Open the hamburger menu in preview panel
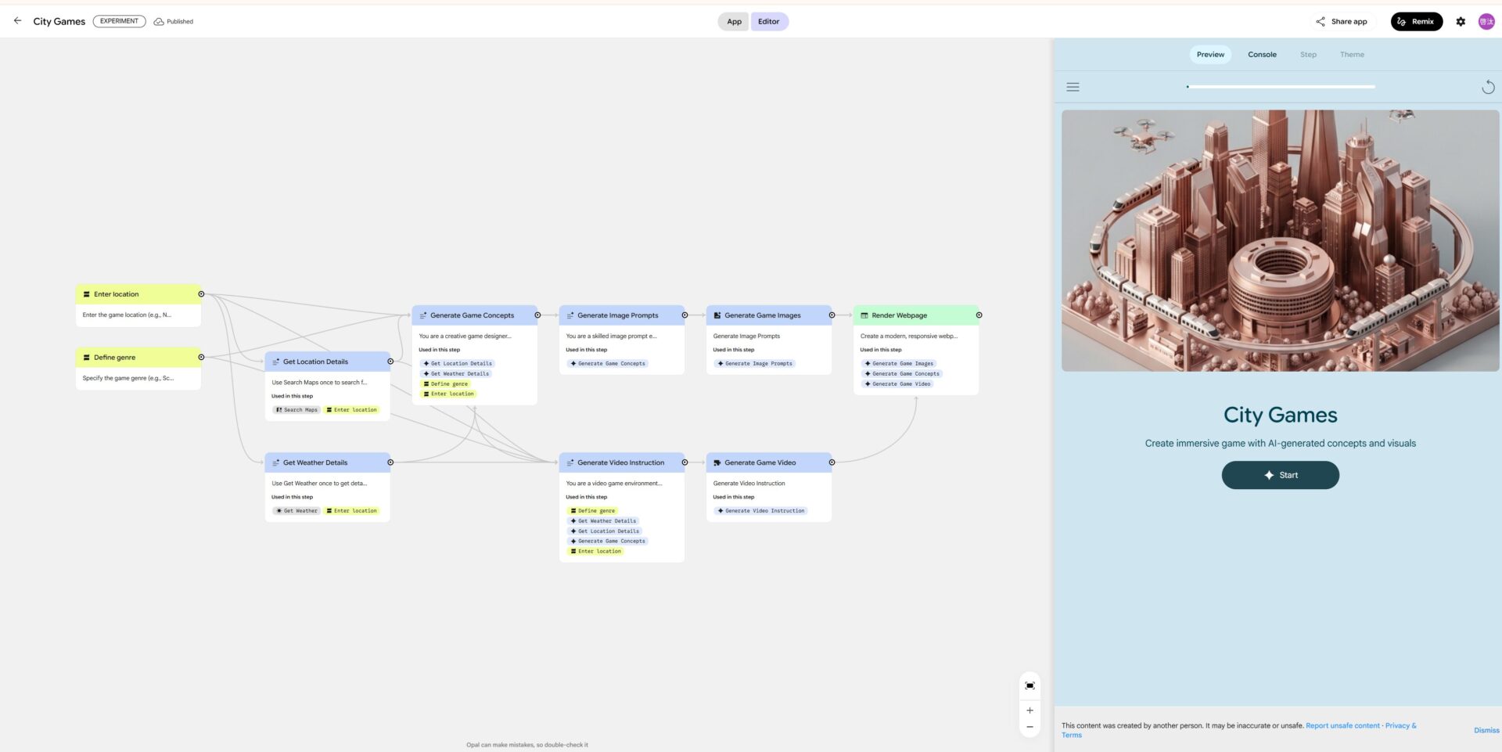The height and width of the screenshot is (752, 1502). [1073, 88]
